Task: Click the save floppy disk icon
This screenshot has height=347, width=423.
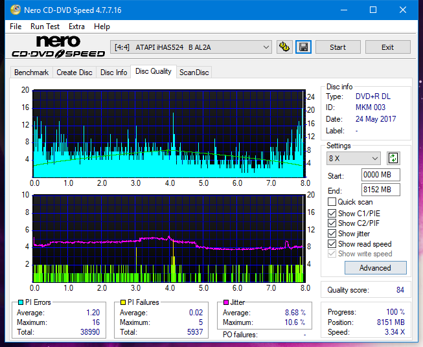Action: [303, 47]
